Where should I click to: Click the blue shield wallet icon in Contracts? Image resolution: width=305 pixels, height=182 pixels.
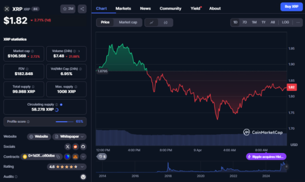pyautogui.click(x=67, y=157)
